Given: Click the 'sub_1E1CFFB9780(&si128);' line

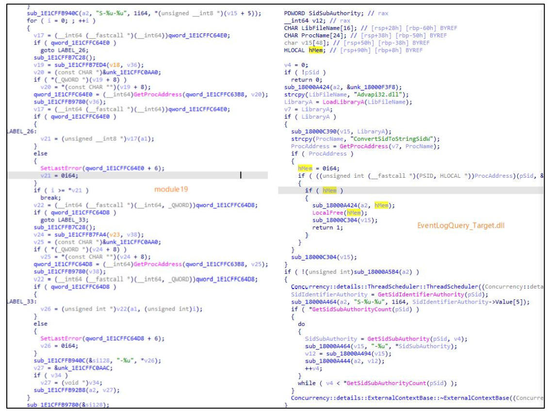Looking at the screenshot, I should 68,405.
